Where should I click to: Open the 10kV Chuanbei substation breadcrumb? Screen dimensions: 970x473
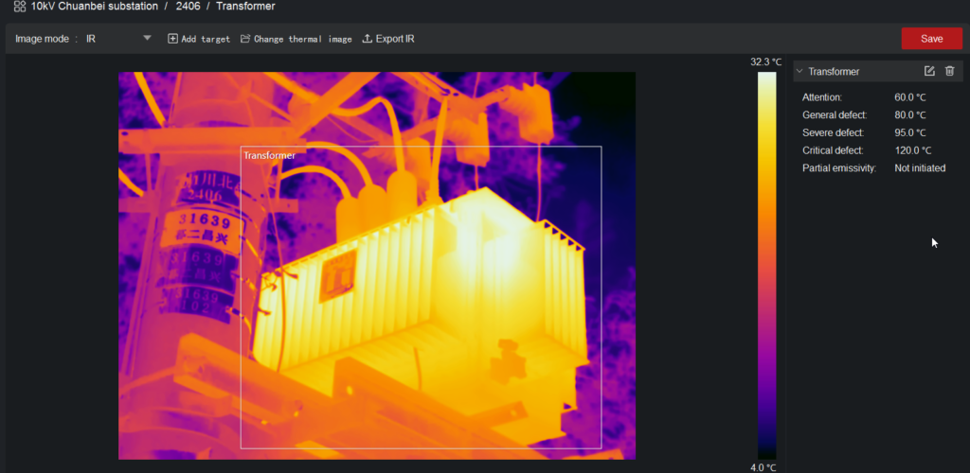coord(97,7)
